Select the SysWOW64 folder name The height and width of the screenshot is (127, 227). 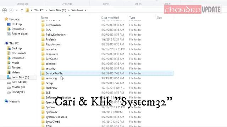(53, 122)
